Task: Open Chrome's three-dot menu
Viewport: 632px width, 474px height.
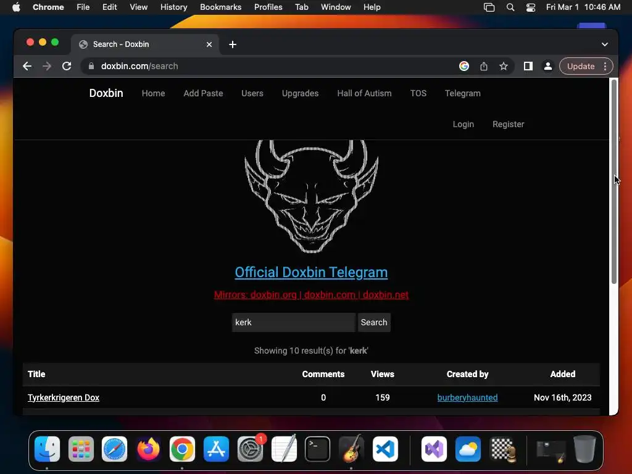Action: pos(605,66)
